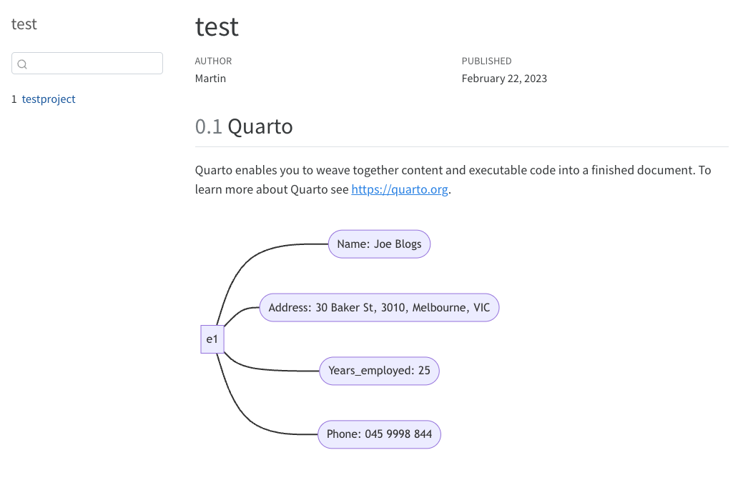This screenshot has height=490, width=738.
Task: Click the '0.1 Quarto' section heading
Action: point(244,126)
